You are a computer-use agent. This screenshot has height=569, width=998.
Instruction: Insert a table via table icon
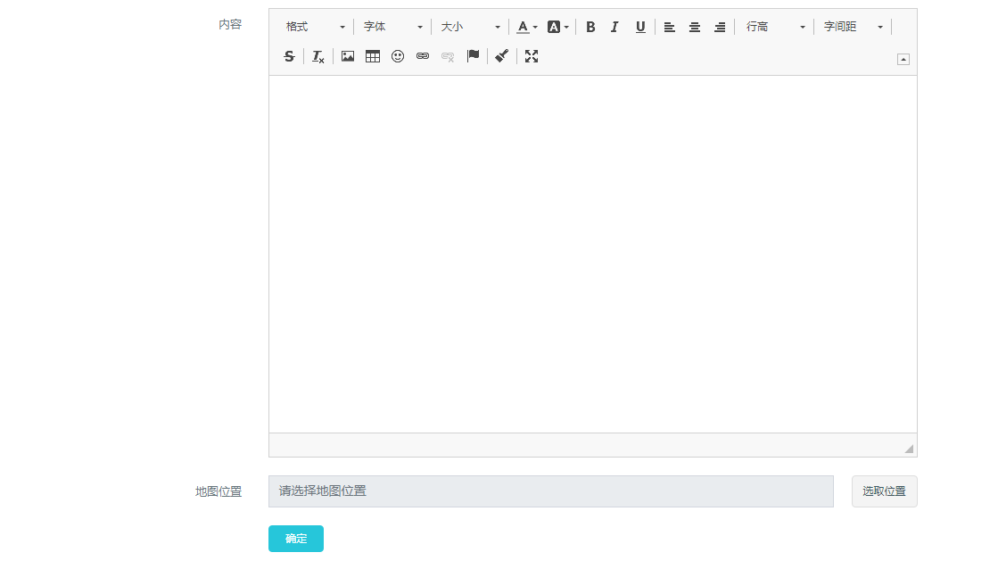click(373, 56)
